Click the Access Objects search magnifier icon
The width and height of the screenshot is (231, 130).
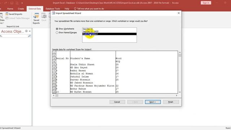29,36
